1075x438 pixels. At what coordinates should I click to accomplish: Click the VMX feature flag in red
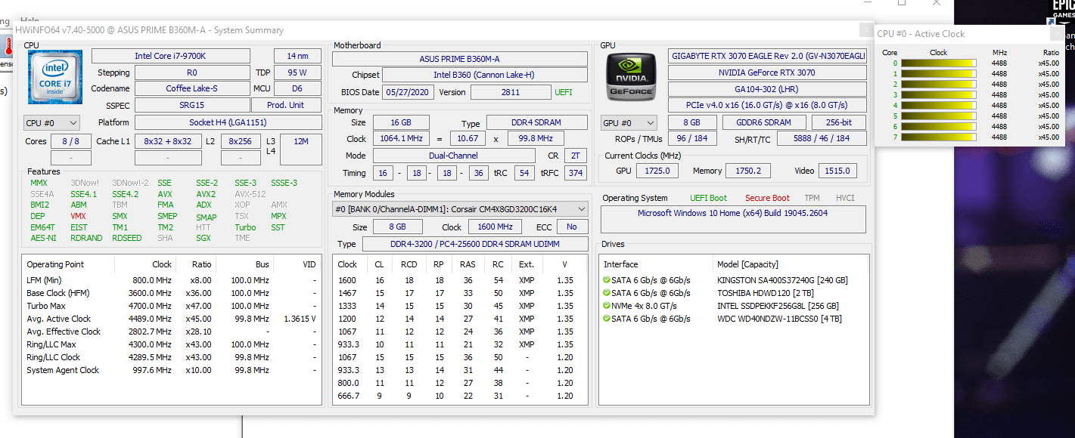79,216
